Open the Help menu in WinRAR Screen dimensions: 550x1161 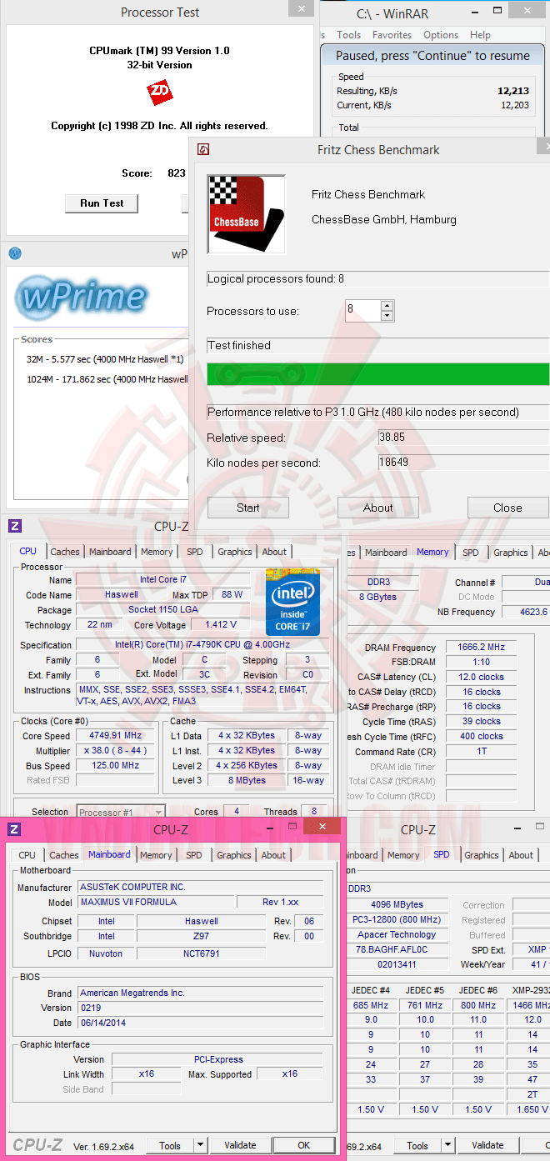point(480,35)
